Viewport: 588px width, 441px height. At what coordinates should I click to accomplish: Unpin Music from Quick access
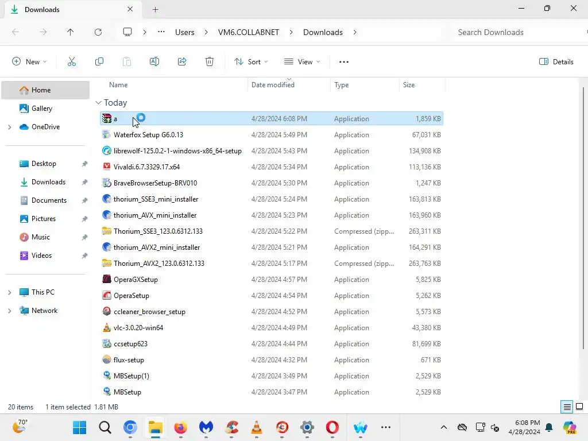(x=85, y=237)
